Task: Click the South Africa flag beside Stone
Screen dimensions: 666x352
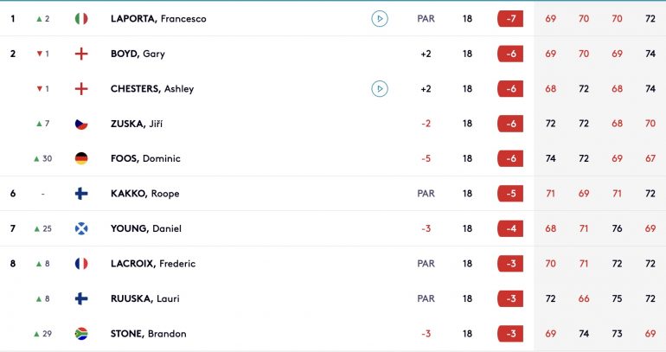Action: pyautogui.click(x=81, y=334)
